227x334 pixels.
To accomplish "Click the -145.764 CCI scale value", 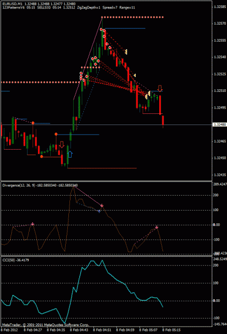I will pos(220,324).
